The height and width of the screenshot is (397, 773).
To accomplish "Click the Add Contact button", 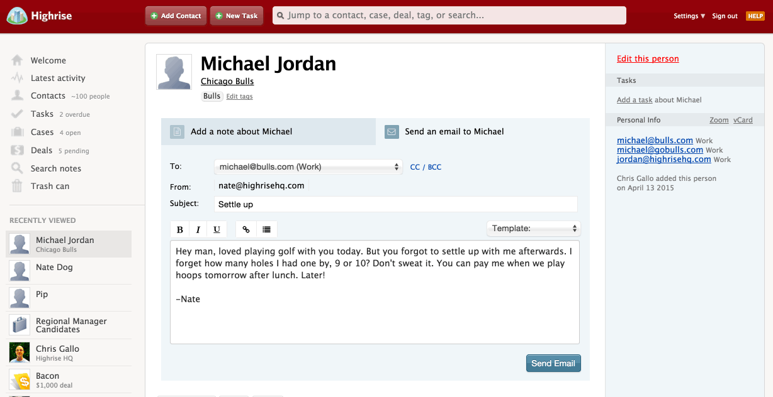I will click(176, 16).
